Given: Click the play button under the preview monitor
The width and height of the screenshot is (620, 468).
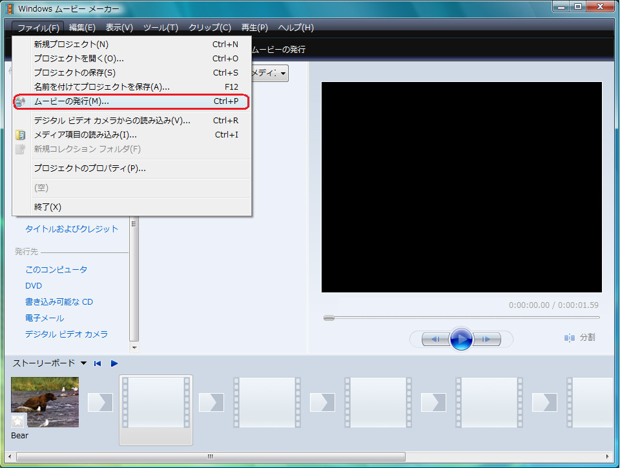Looking at the screenshot, I should (x=461, y=339).
